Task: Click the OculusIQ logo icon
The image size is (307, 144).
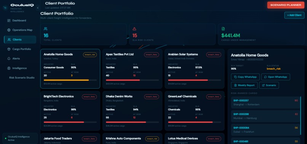Action: (x=5, y=8)
